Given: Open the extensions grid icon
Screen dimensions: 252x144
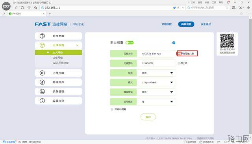Looking at the screenshot, I should [x=234, y=8].
